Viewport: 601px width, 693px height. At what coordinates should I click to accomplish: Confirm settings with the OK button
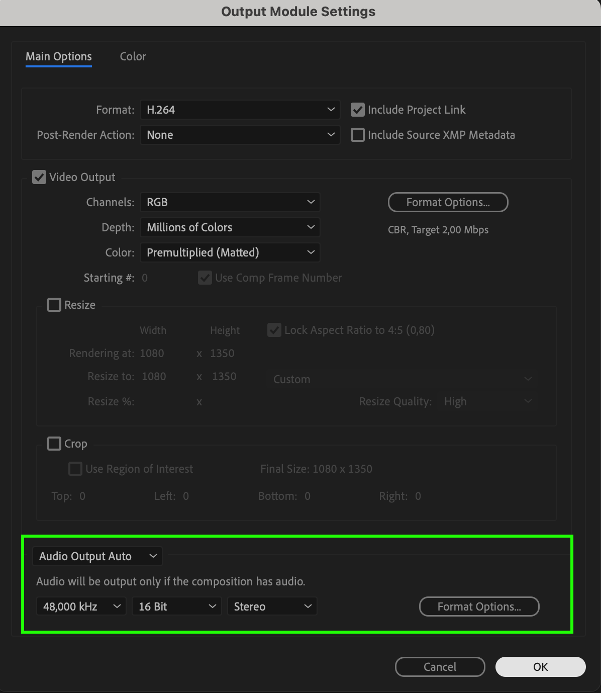click(x=540, y=667)
